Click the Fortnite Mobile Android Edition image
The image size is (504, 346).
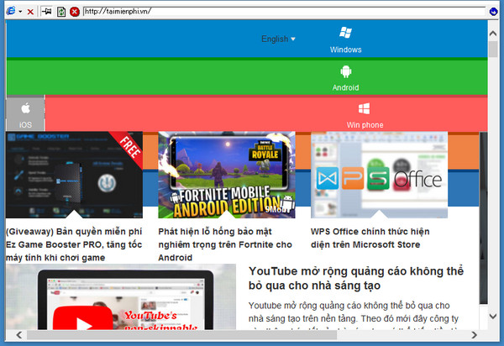(227, 175)
